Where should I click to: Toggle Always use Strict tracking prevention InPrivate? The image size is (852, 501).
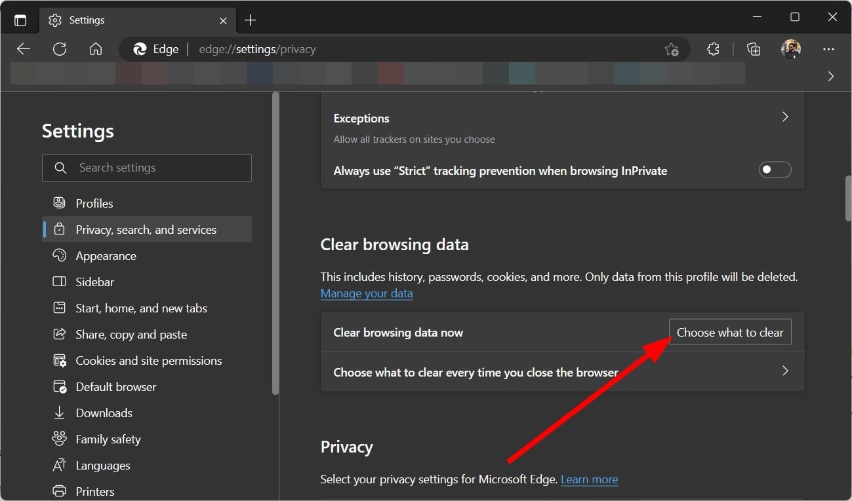pyautogui.click(x=775, y=170)
